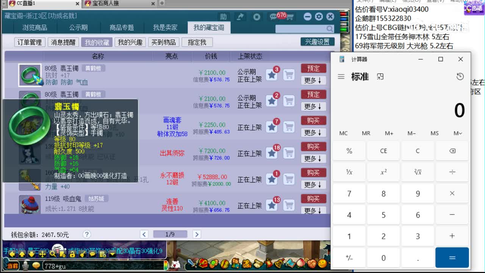Image resolution: width=485 pixels, height=273 pixels.
Task: Click the 吸血鬼 pet thumbnail
Action: (x=30, y=205)
